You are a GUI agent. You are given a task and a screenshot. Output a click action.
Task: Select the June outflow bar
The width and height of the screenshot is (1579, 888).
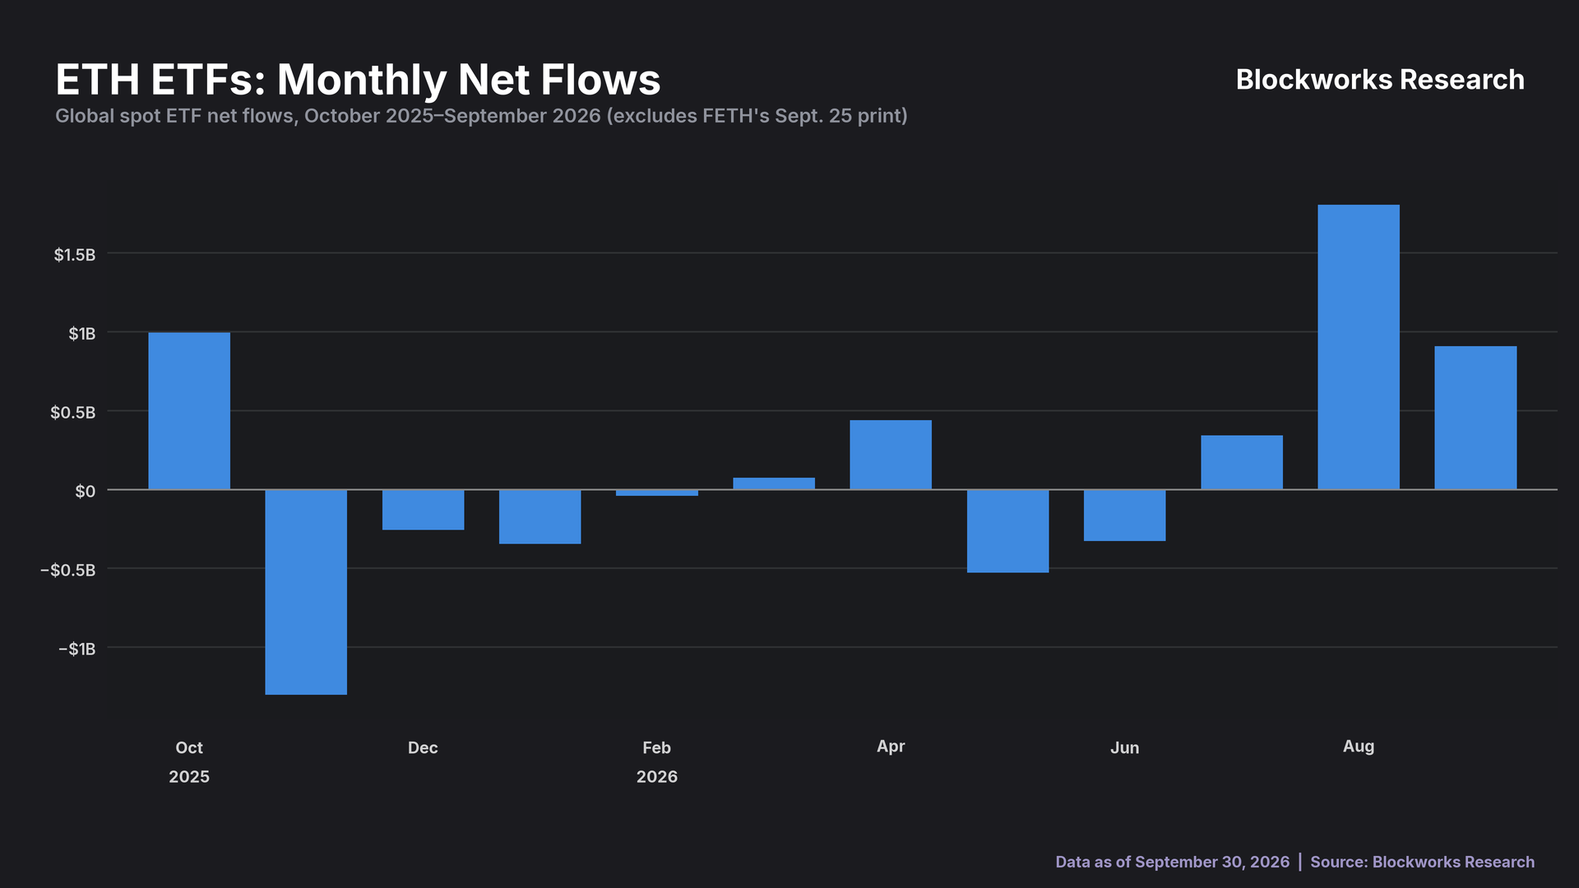1125,516
